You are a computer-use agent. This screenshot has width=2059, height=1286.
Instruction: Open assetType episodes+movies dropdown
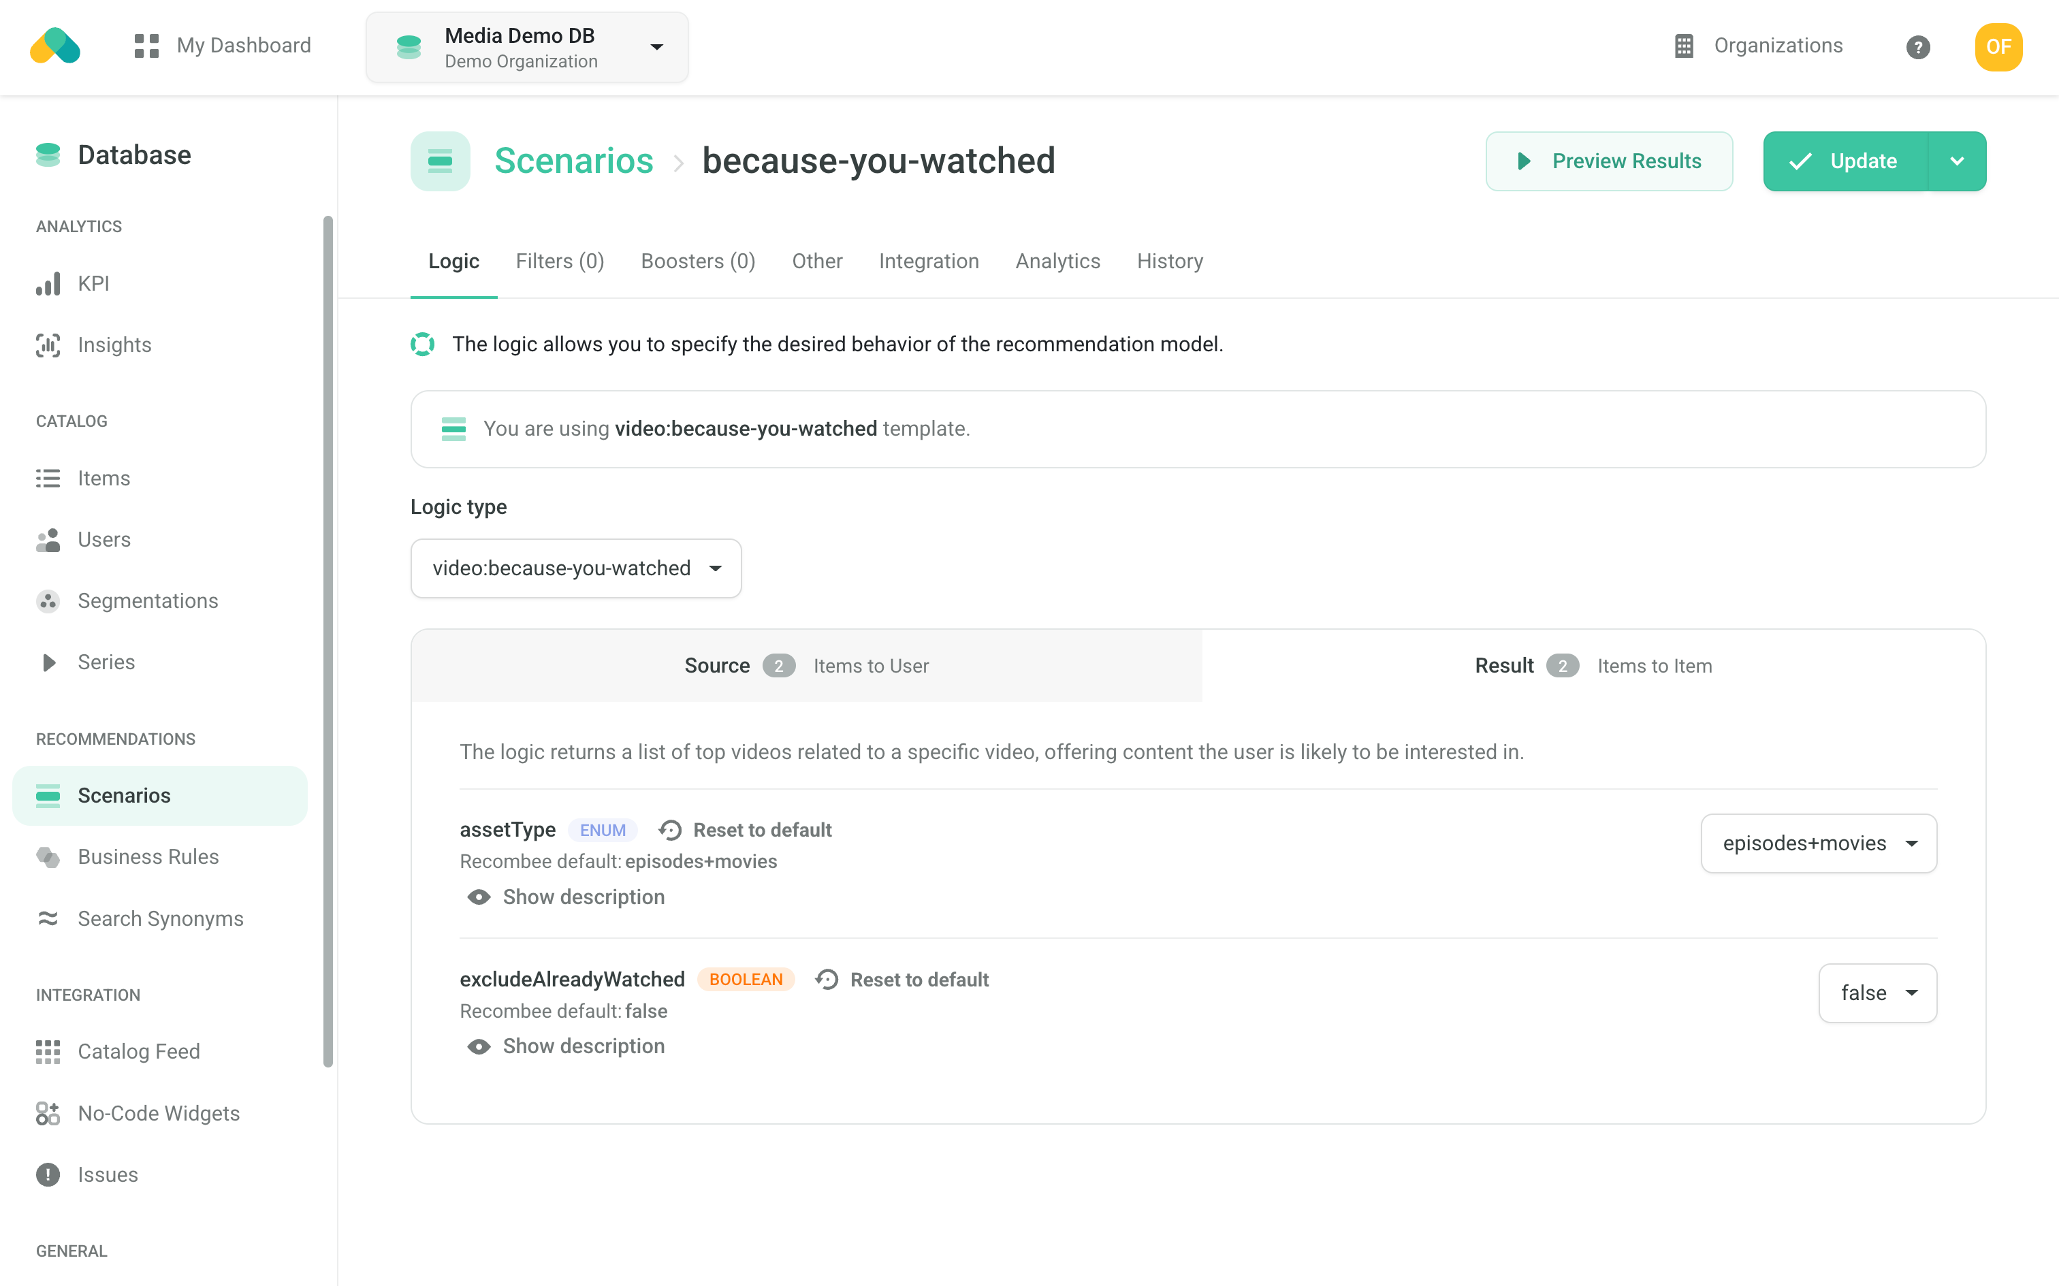tap(1819, 843)
